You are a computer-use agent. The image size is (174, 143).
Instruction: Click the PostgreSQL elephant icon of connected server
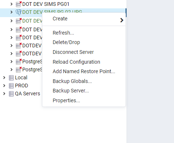[x=19, y=12]
